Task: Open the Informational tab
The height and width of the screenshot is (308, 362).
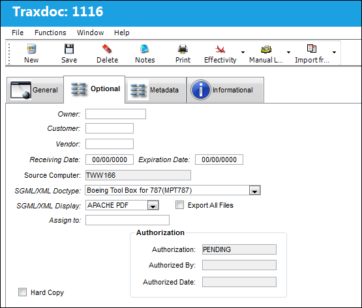Action: tap(225, 90)
